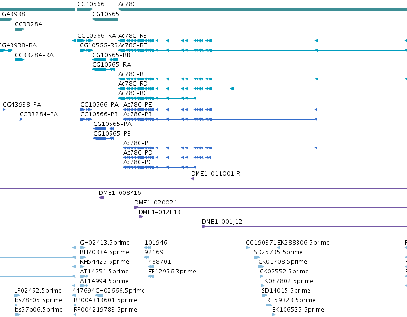The height and width of the screenshot is (317, 407).
Task: Select transcript Ac78C-RD label
Action: click(133, 84)
